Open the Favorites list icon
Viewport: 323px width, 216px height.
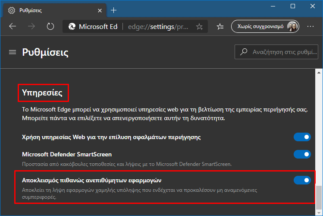point(220,27)
